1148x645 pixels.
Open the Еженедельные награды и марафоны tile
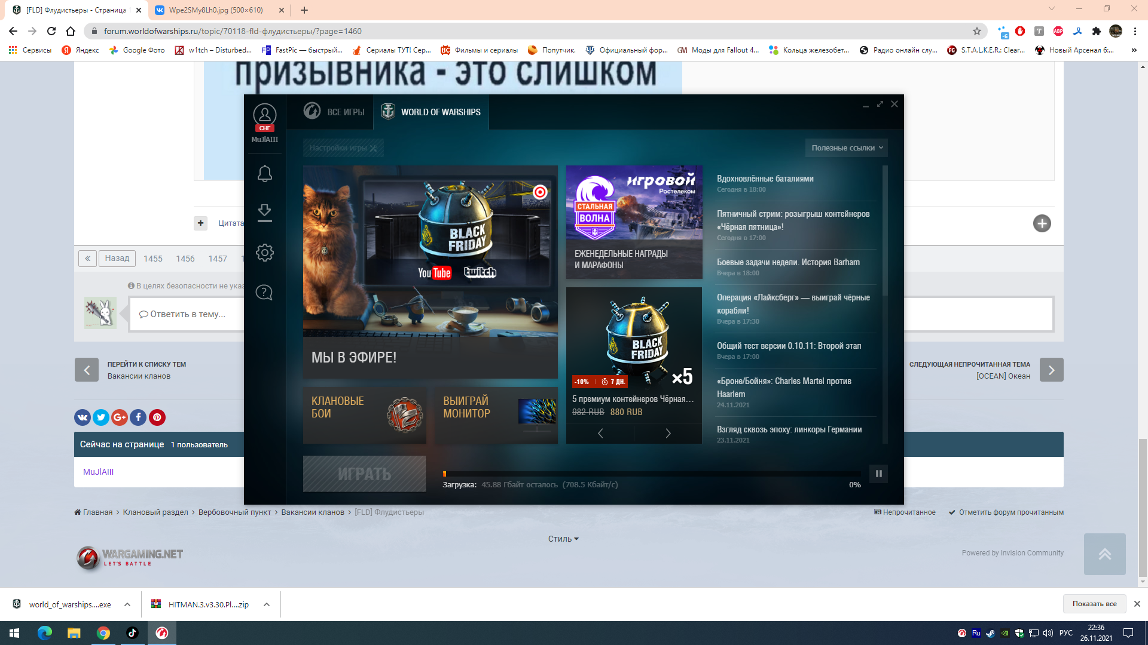[634, 222]
